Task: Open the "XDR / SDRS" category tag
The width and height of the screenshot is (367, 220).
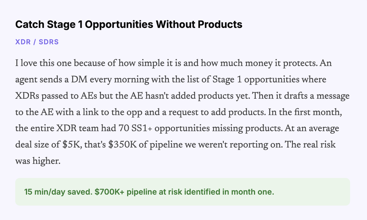Action: tap(37, 42)
